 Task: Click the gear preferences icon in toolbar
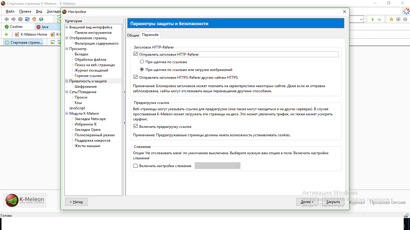pyautogui.click(x=405, y=19)
